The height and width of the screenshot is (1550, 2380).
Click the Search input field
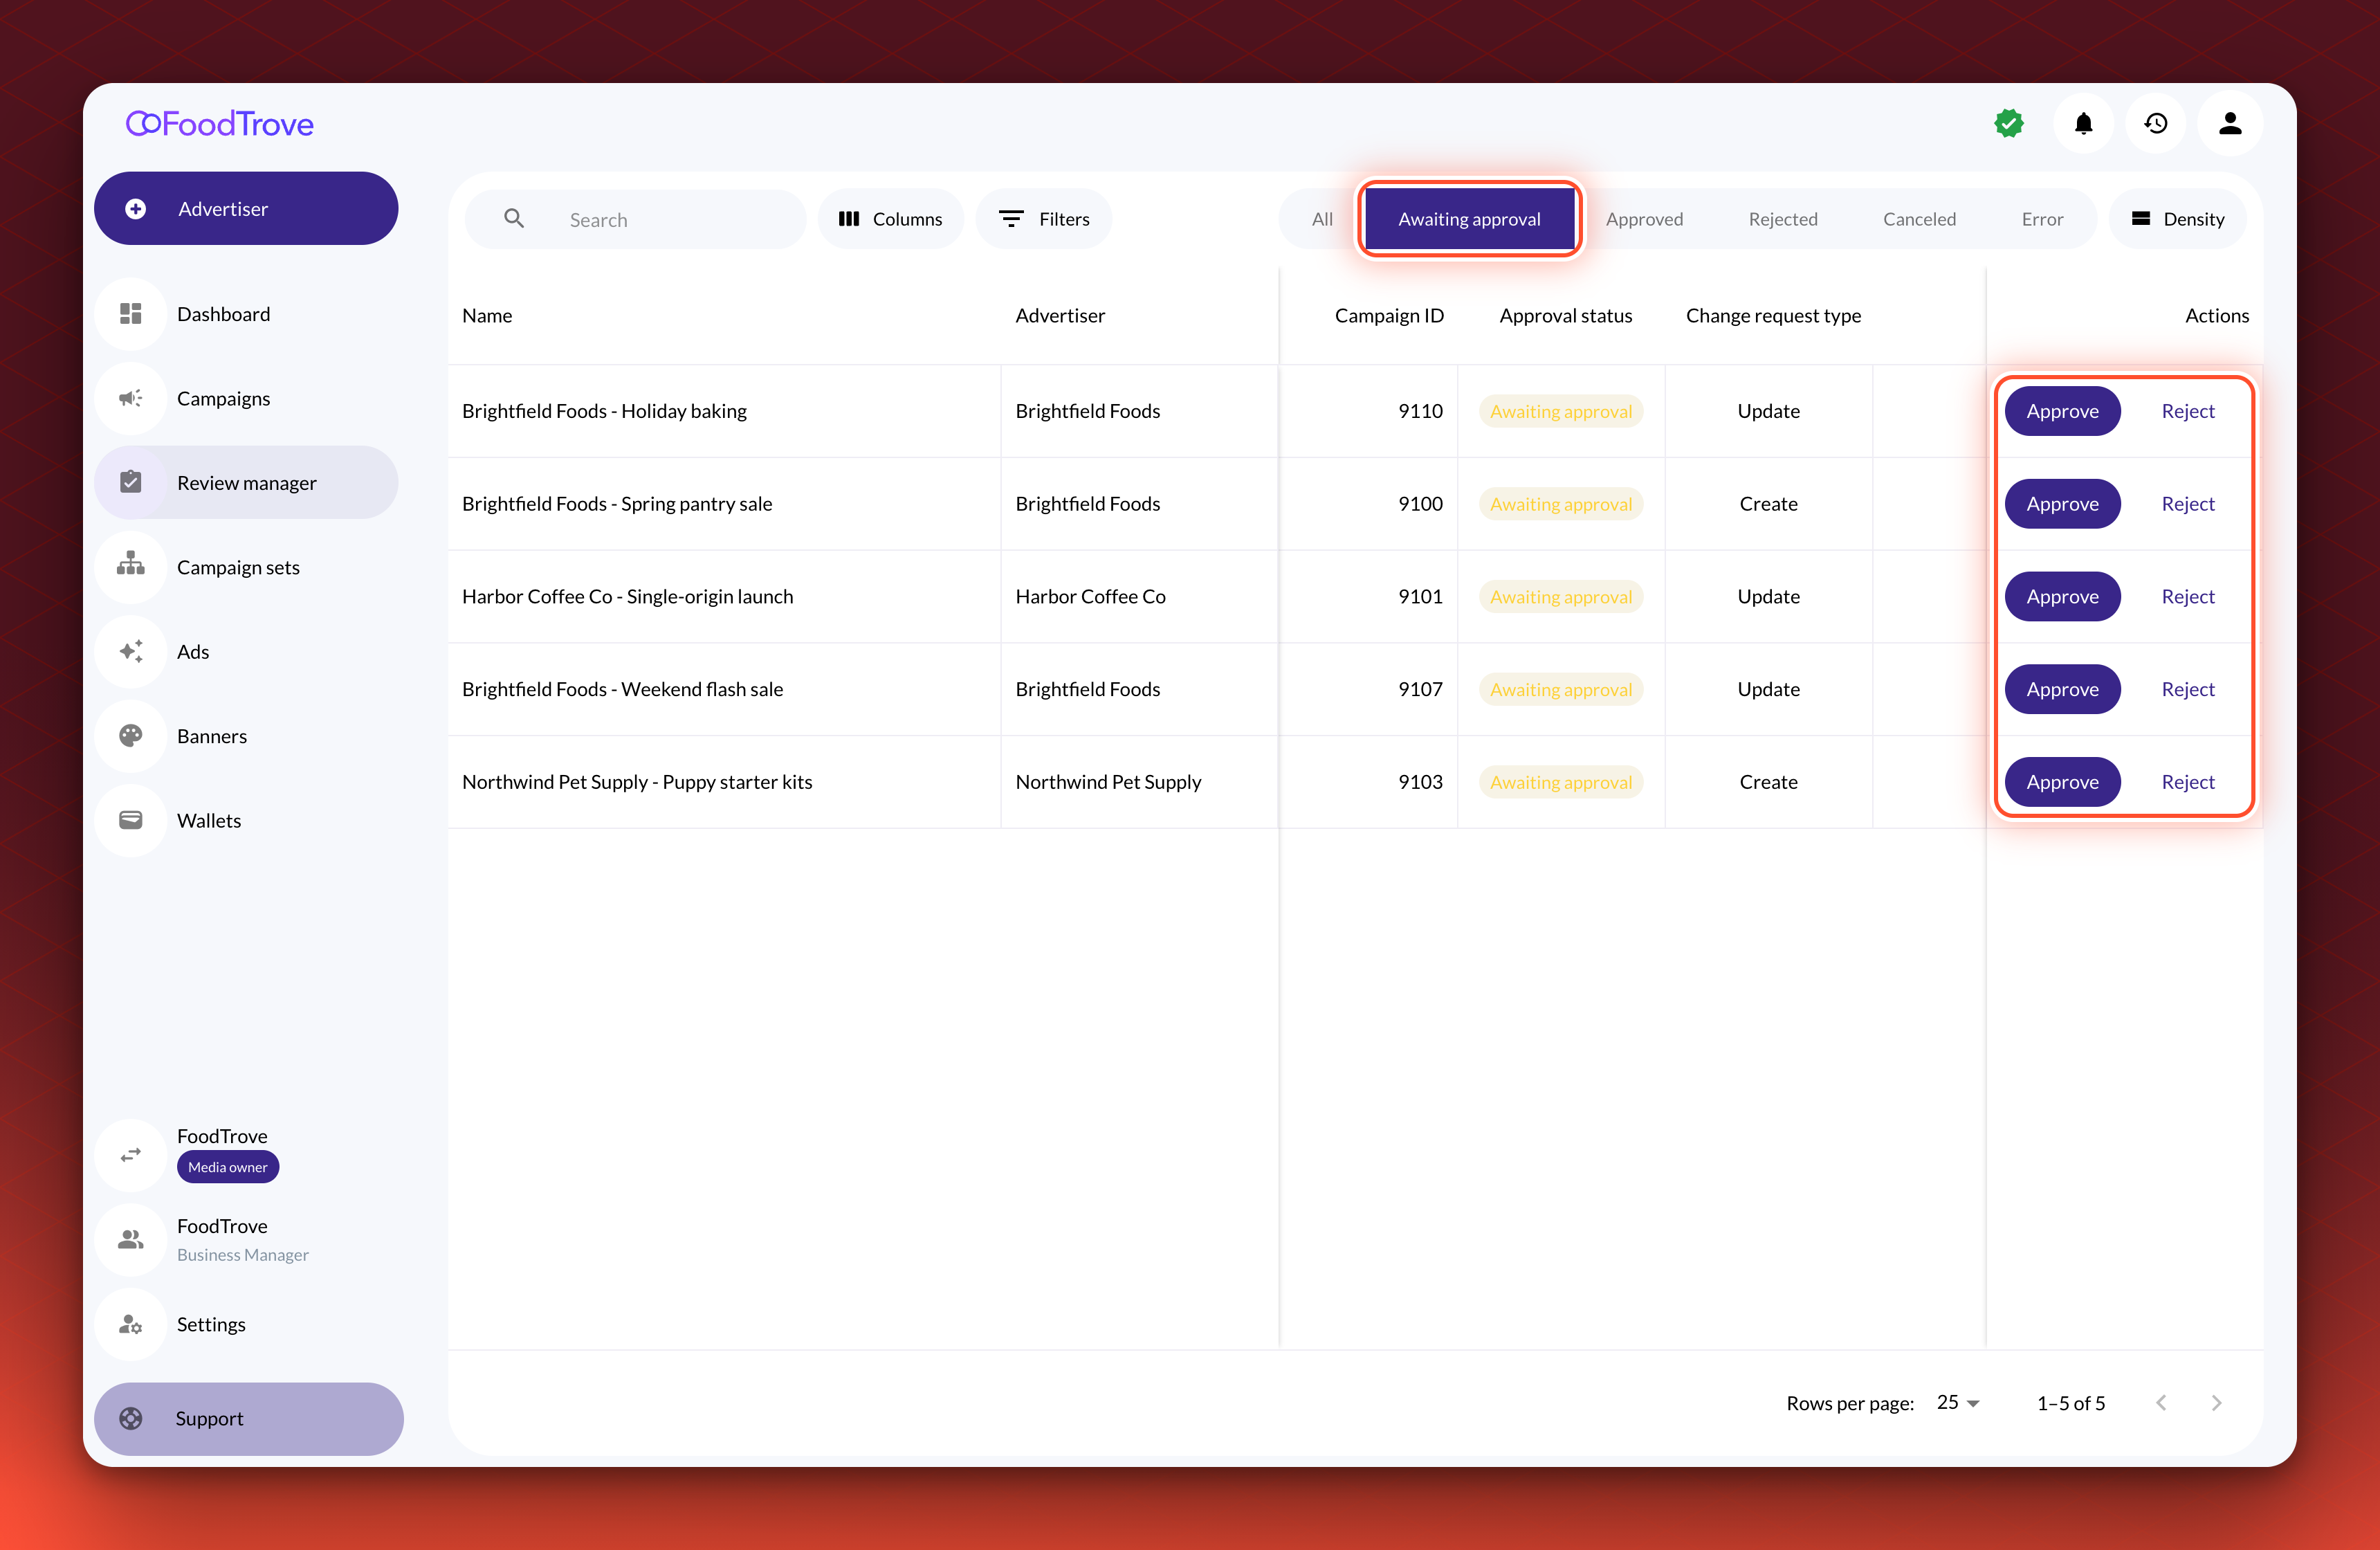click(635, 219)
